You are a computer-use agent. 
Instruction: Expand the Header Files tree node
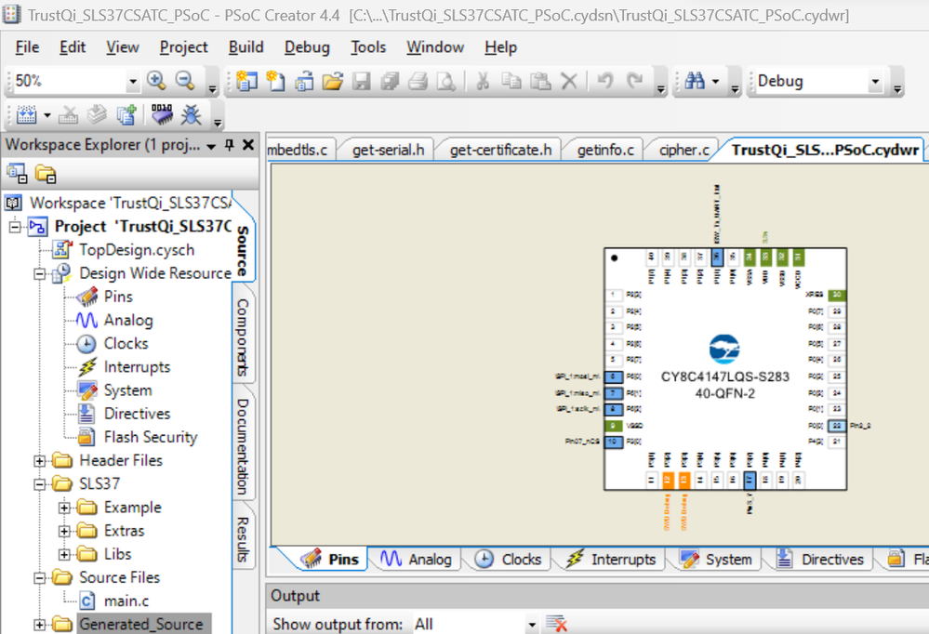click(x=37, y=460)
